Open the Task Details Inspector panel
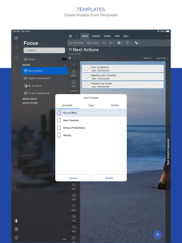The image size is (182, 243). (168, 152)
